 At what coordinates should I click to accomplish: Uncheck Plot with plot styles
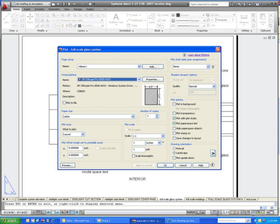click(174, 118)
